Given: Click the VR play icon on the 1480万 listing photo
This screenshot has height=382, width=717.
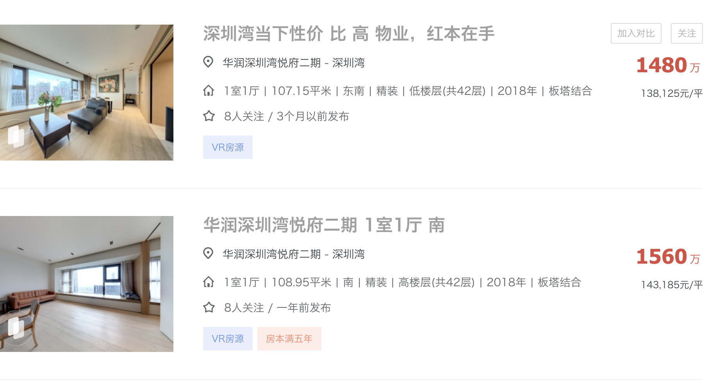Looking at the screenshot, I should 16,136.
